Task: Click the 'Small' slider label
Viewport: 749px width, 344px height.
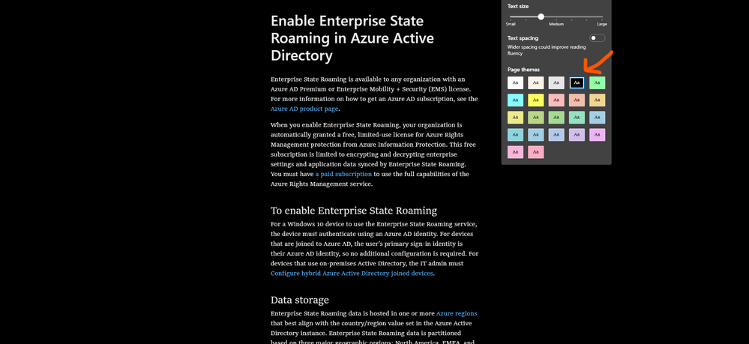Action: tap(511, 24)
